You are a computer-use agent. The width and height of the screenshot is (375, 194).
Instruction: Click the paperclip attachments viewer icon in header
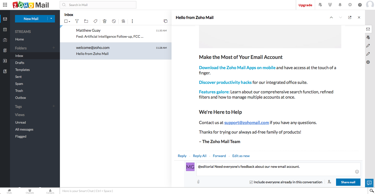[330, 5]
